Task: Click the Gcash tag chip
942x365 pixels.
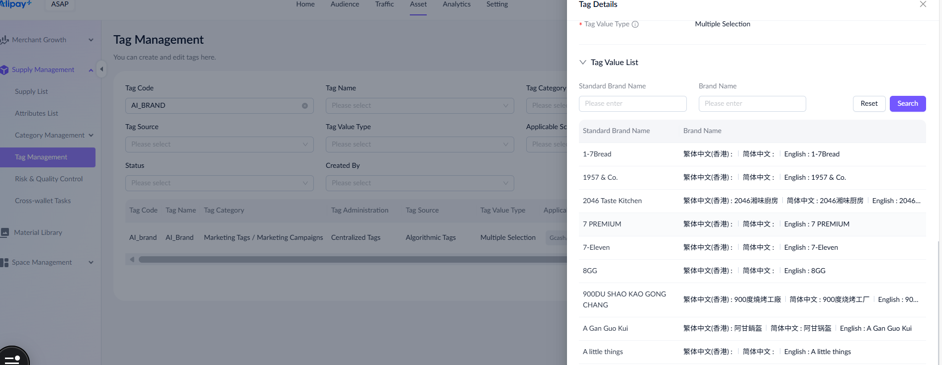Action: [x=557, y=238]
